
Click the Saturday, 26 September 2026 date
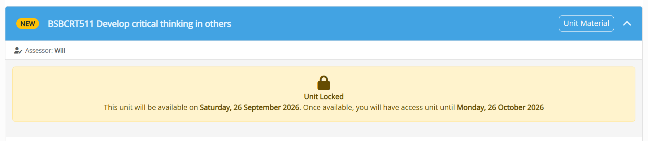pos(249,107)
